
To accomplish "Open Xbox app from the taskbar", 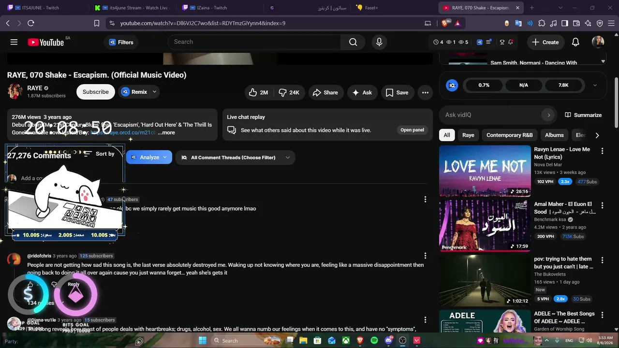I will pos(346,341).
